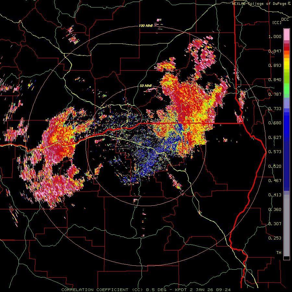The height and width of the screenshot is (292, 292).
Task: Click the "CORRELATION COEFFICIENT (CC)" caption text
Action: click(x=102, y=290)
